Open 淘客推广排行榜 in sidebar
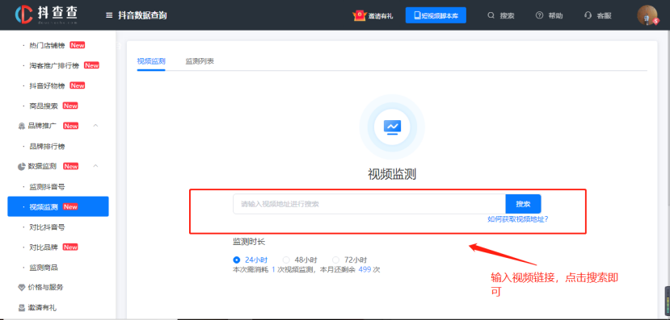The height and width of the screenshot is (320, 670). (x=54, y=65)
